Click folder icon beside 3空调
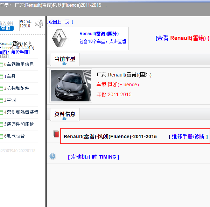The image size is (210, 207). [x=1, y=100]
